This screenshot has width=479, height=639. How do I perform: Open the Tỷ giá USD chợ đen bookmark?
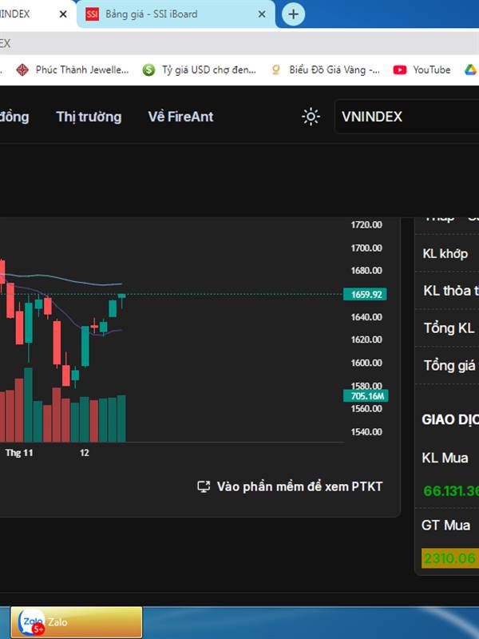(x=200, y=70)
